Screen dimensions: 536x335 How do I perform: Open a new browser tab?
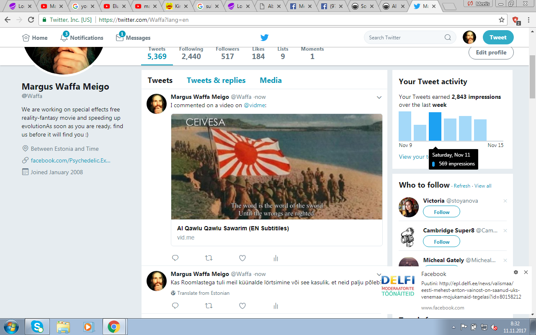coord(449,6)
